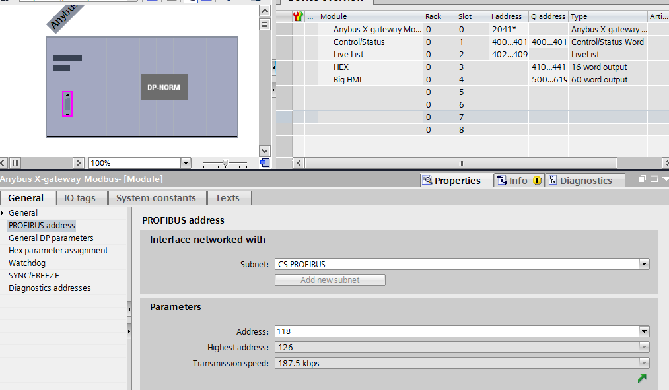This screenshot has width=669, height=390.
Task: Adjust the device view zoom slider
Action: pos(225,163)
